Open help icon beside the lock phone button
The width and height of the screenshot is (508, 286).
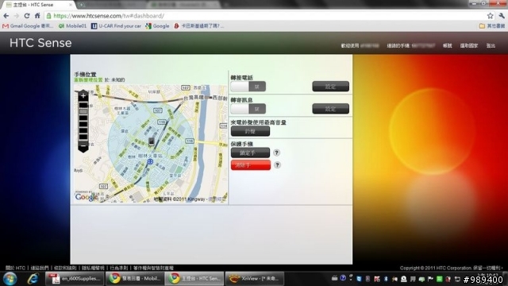point(276,153)
